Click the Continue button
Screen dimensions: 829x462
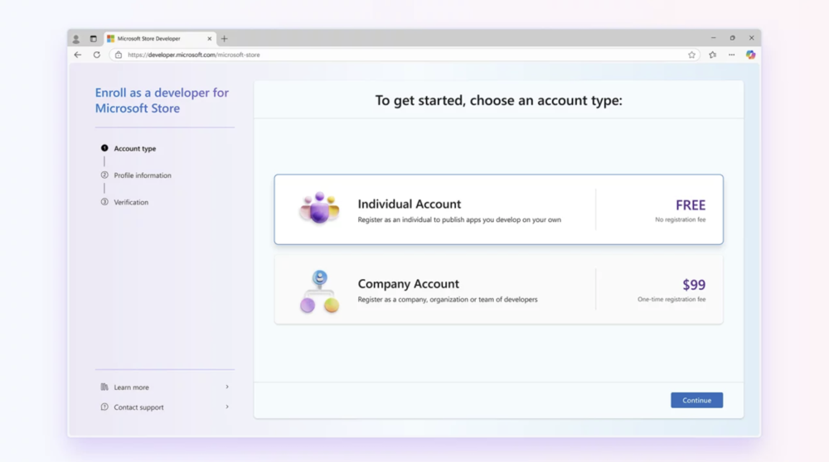pos(696,400)
